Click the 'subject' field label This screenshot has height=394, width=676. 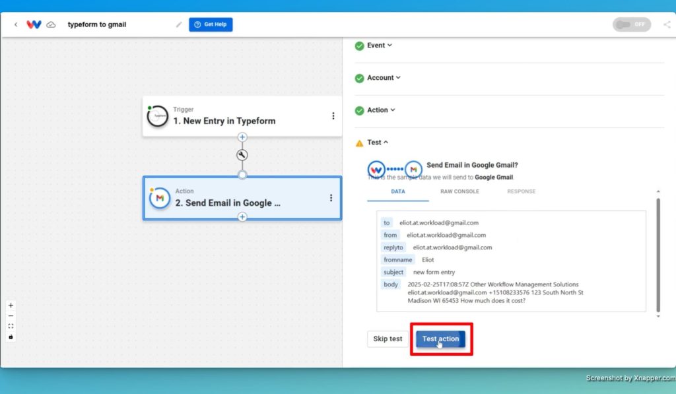(x=393, y=272)
